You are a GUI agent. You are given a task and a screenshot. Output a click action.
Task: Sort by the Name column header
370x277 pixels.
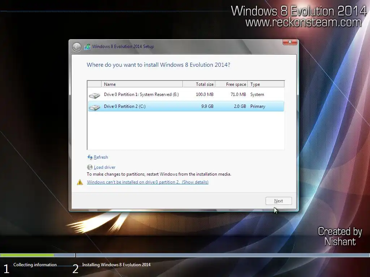[142, 84]
